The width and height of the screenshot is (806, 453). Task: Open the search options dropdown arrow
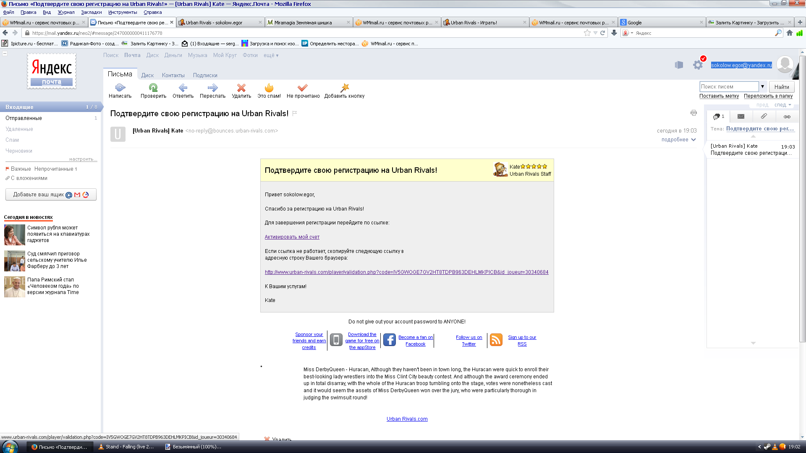coord(762,87)
